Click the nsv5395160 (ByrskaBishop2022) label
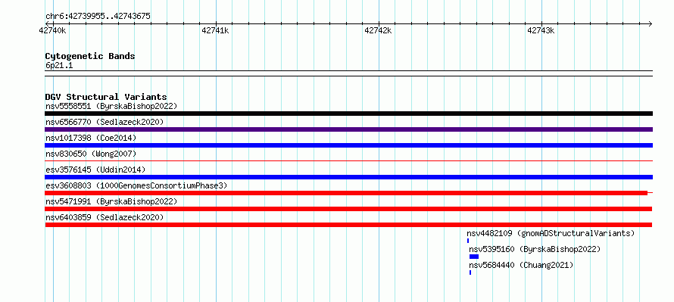Screen dimensions: 674x302 pyautogui.click(x=535, y=249)
